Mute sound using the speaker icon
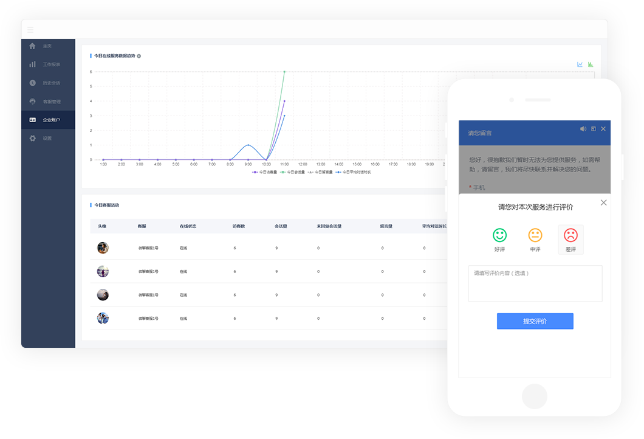644x439 pixels. tap(583, 129)
